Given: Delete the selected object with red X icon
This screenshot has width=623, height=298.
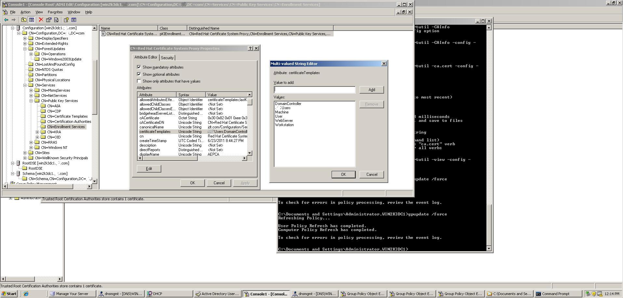Looking at the screenshot, I should pos(41,20).
